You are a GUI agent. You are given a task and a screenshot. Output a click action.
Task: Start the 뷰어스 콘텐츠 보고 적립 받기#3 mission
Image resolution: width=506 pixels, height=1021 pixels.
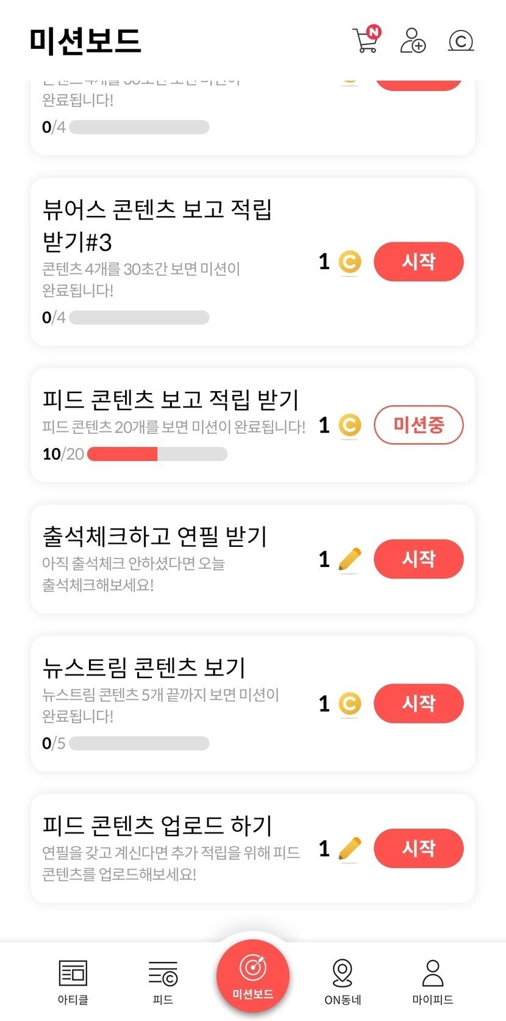418,262
